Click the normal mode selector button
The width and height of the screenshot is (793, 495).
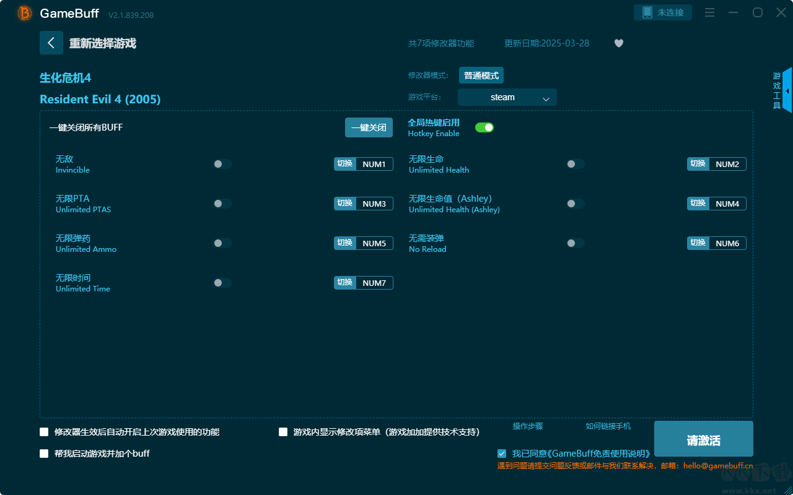tap(481, 75)
